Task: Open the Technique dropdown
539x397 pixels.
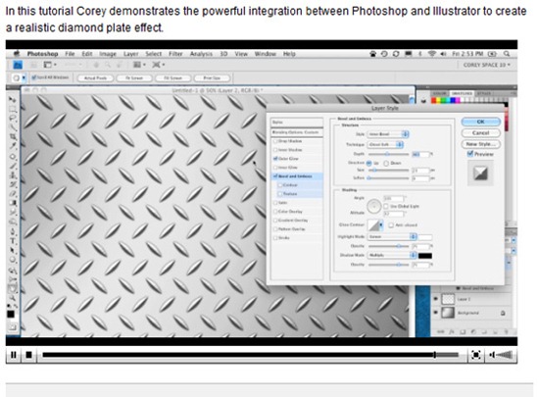Action: coord(385,145)
